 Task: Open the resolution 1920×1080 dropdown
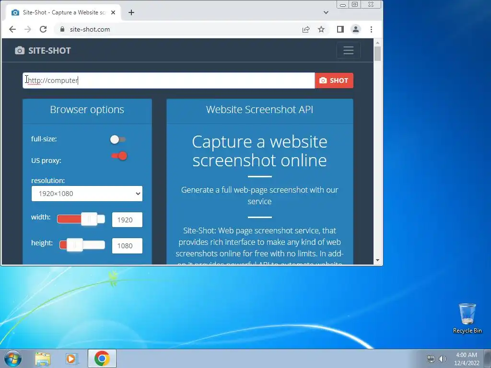click(87, 194)
